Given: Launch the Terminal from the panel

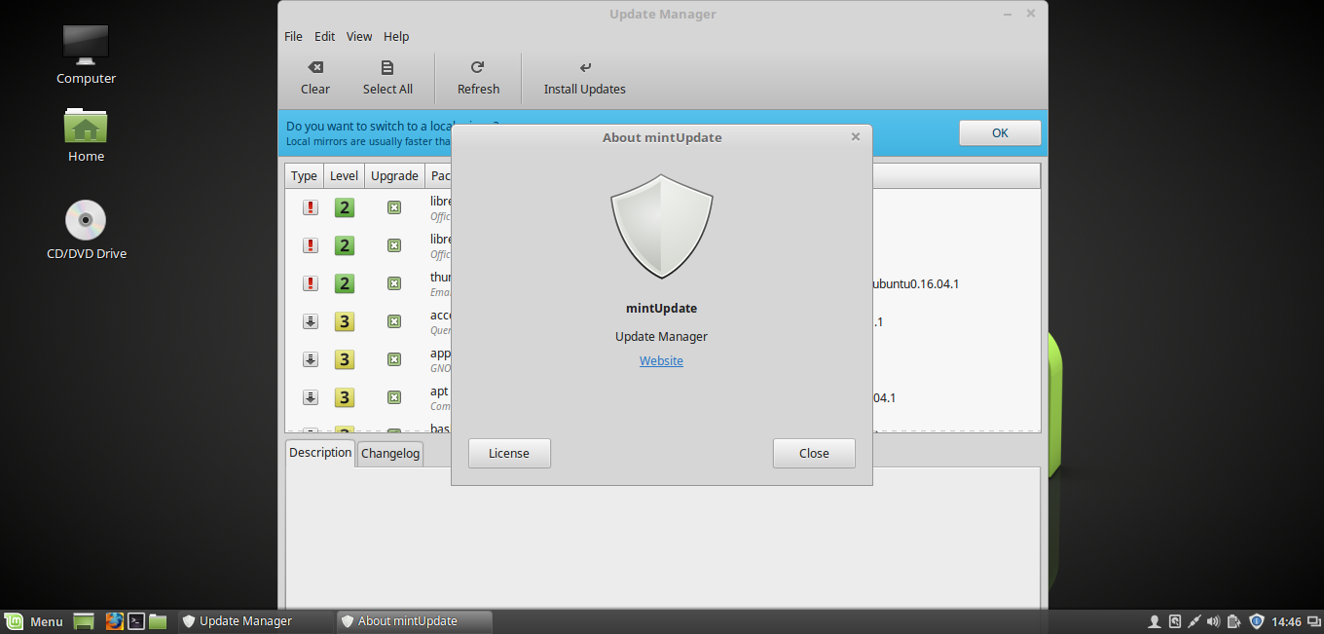Looking at the screenshot, I should (x=137, y=621).
